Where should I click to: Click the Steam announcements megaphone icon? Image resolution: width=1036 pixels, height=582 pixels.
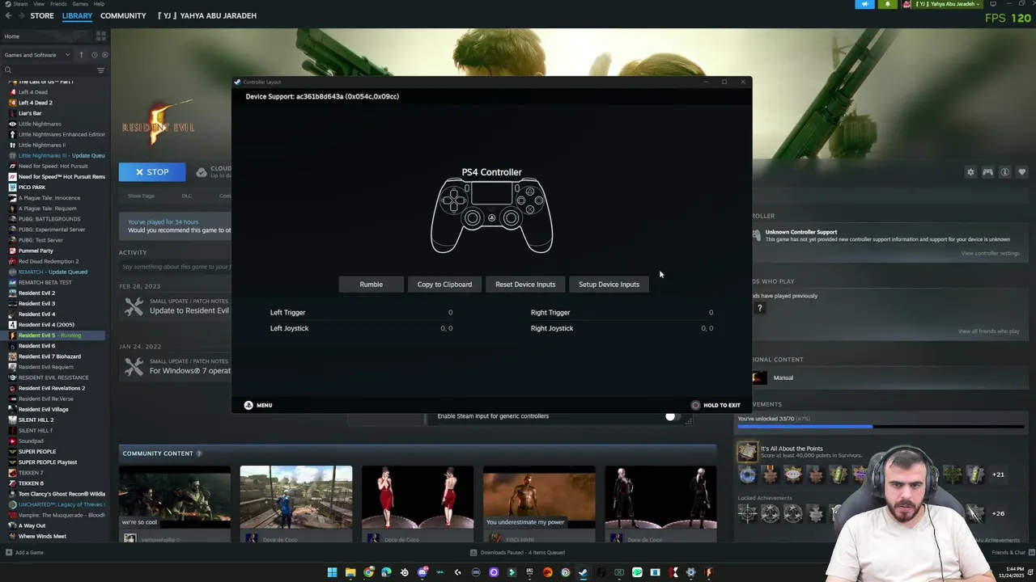tap(864, 4)
